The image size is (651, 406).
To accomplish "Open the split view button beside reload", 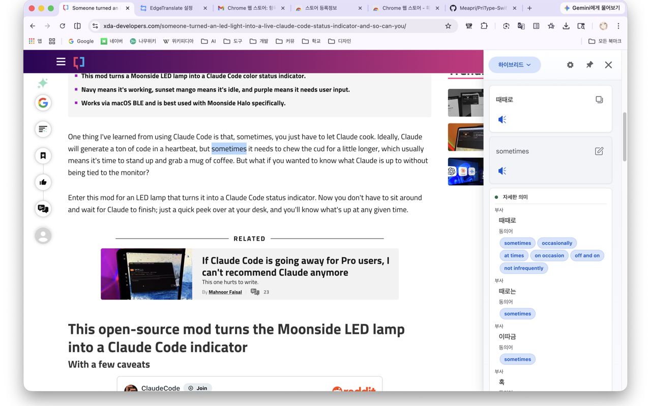I will point(77,26).
